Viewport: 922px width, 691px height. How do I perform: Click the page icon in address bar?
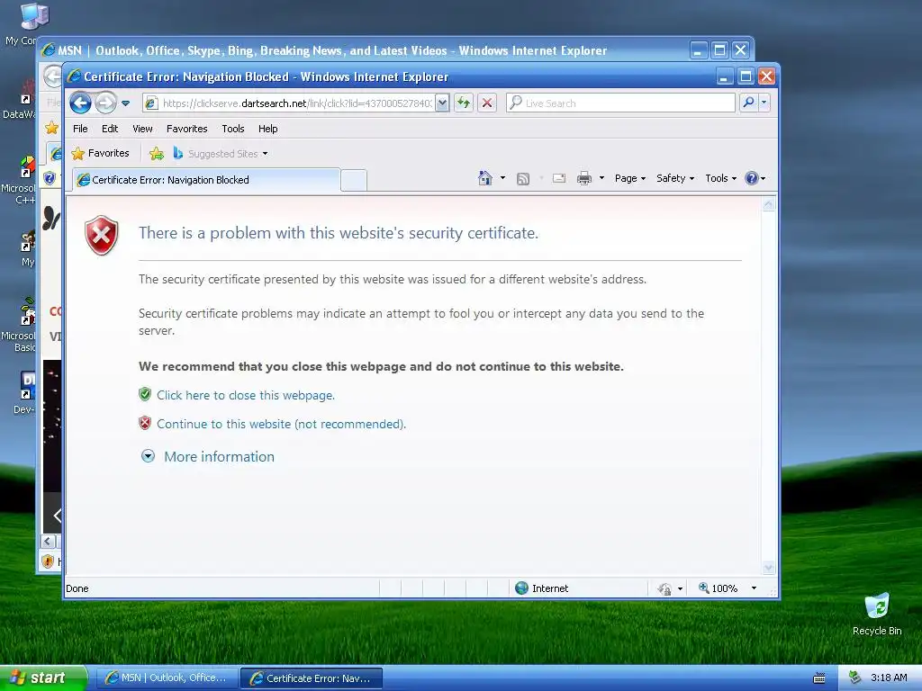(x=151, y=103)
